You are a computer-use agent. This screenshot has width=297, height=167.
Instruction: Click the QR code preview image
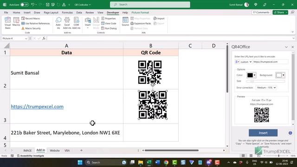[x=261, y=115]
